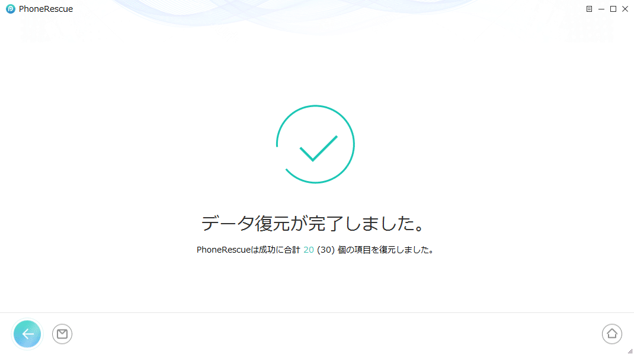
Task: Close the PhoneRescue window
Action: [x=625, y=9]
